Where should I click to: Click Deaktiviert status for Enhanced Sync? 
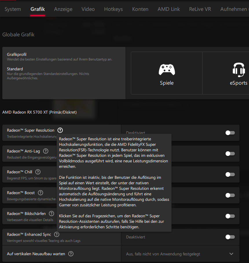[x=135, y=237]
